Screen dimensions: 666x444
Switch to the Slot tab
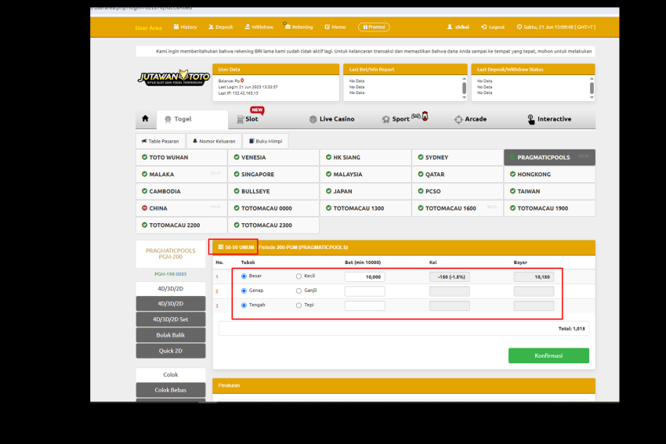248,119
